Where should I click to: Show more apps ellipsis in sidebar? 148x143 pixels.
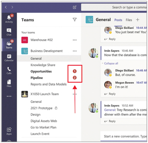(x=9, y=96)
